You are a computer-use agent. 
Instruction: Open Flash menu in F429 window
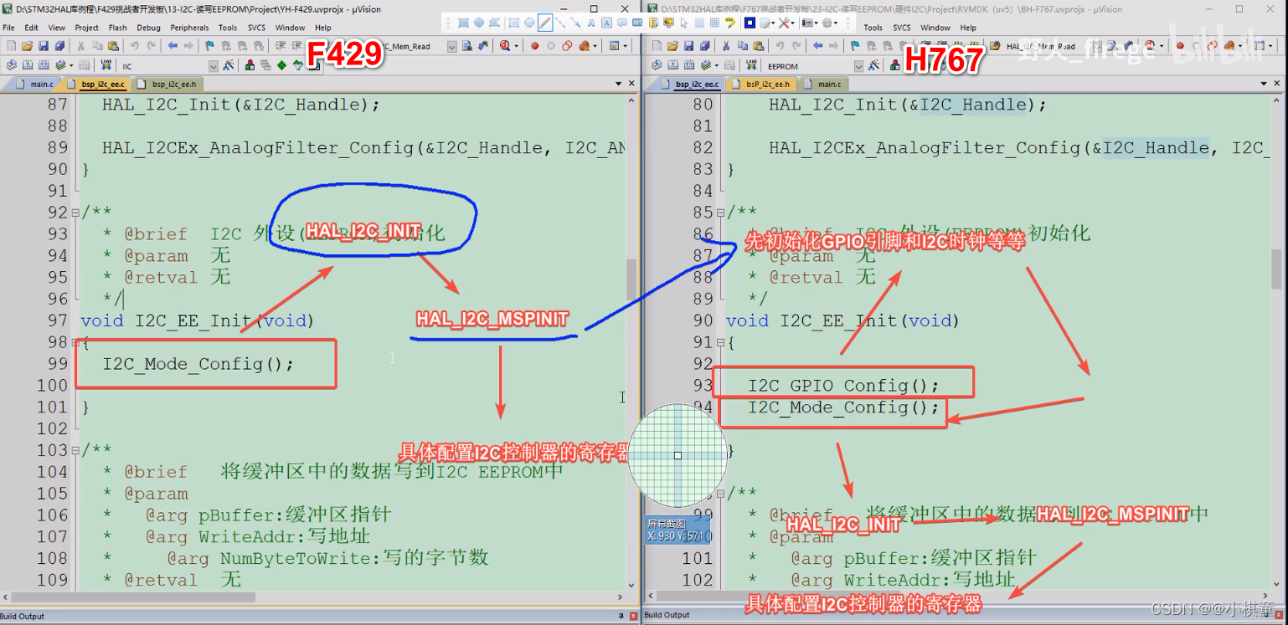(x=117, y=28)
